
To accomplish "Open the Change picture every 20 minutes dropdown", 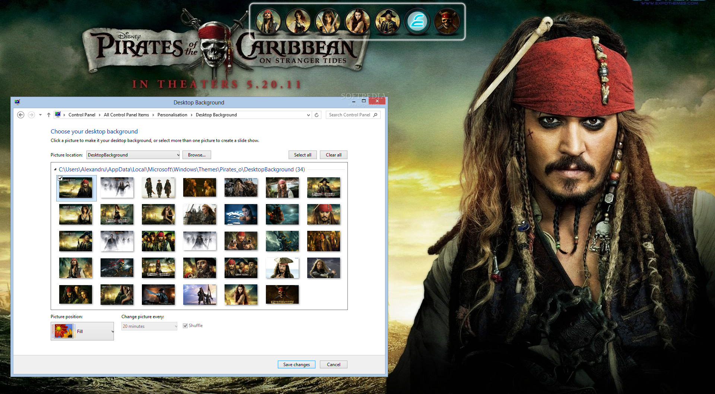I will (149, 326).
